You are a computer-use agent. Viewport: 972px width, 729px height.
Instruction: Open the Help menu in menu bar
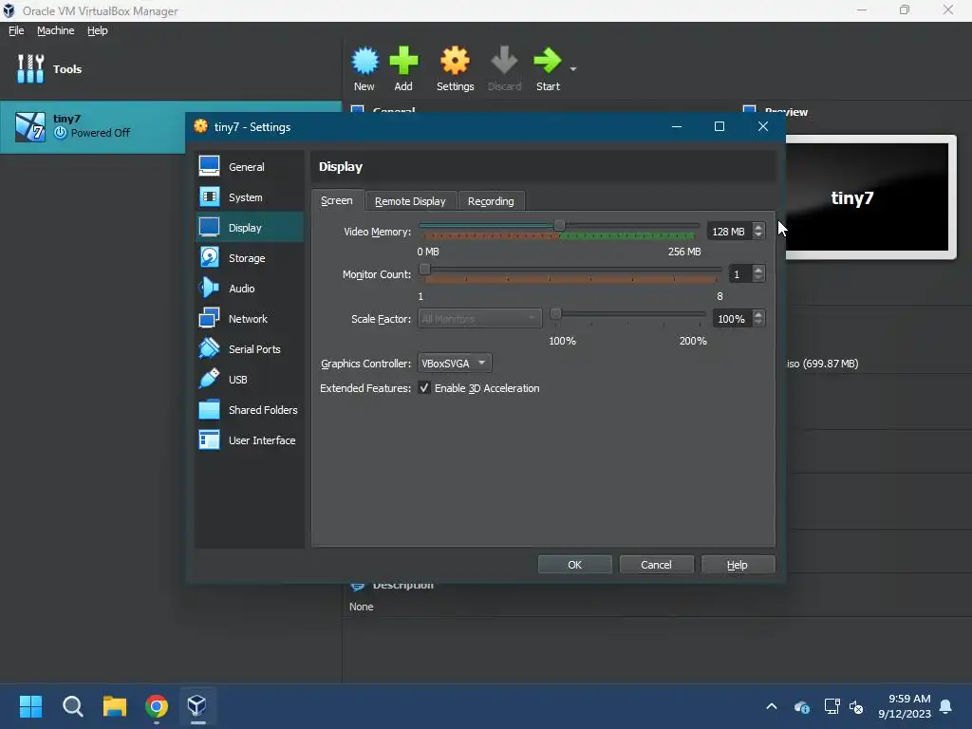(x=98, y=30)
